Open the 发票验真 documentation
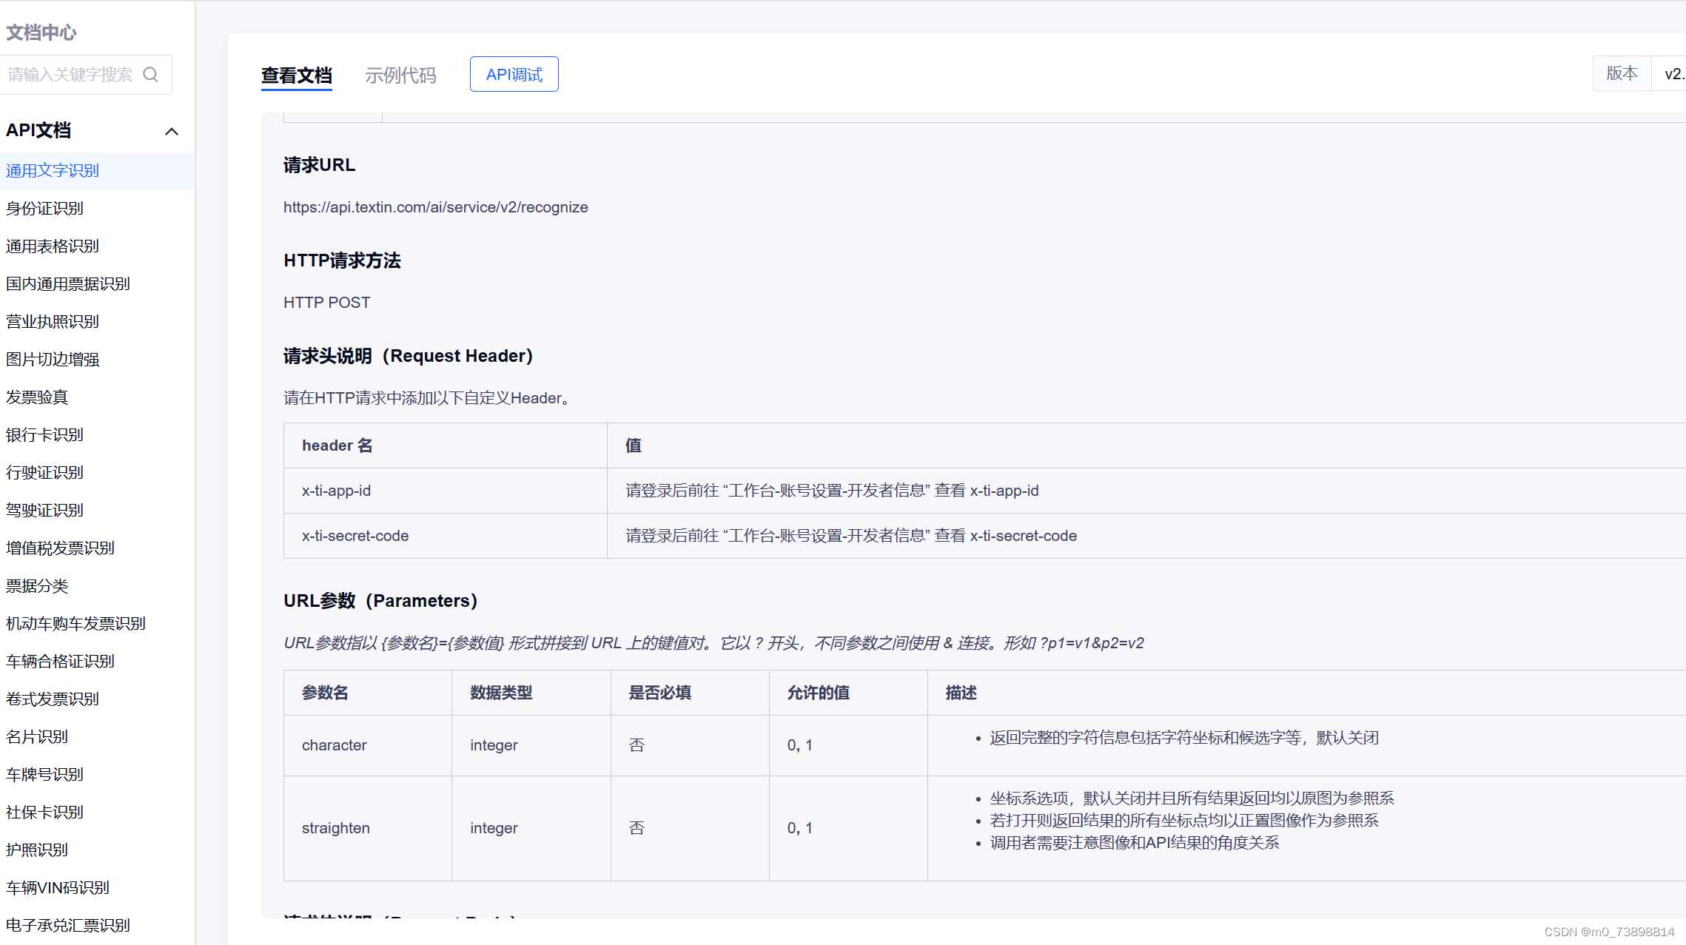 point(36,397)
